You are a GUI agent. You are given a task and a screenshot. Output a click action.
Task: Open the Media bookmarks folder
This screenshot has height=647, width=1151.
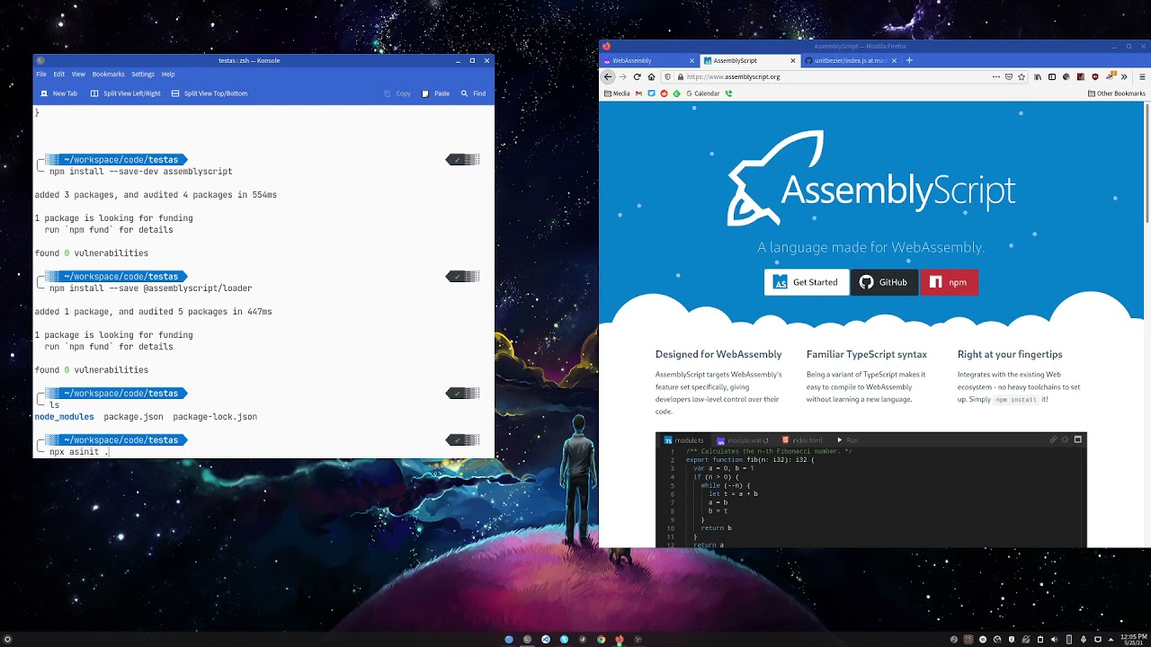point(617,93)
